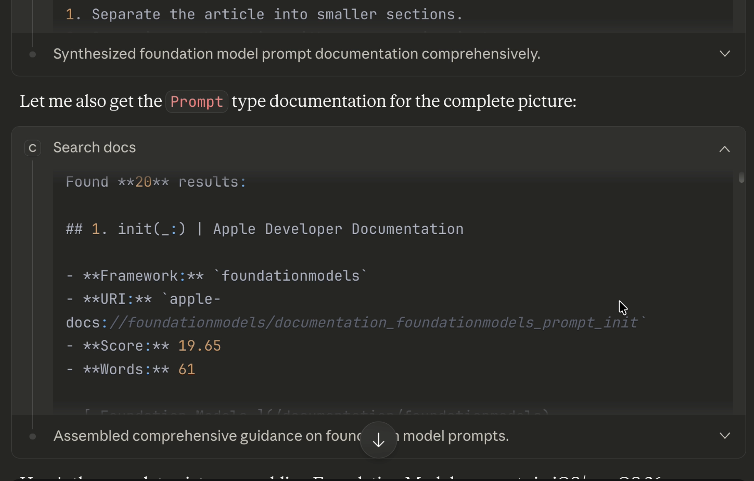Click the foundationmodels framework code text

[x=291, y=275]
